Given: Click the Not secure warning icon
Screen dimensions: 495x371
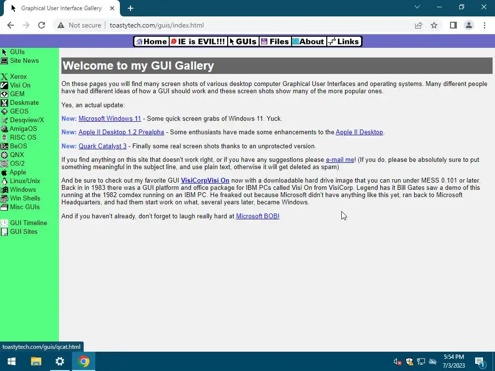Looking at the screenshot, I should coord(61,25).
